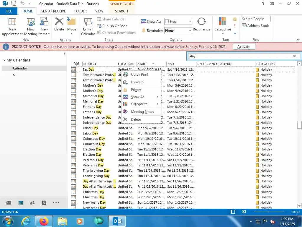Viewport: 302px width, 227px height.
Task: Click the Product Notice info icon
Action: (6, 46)
